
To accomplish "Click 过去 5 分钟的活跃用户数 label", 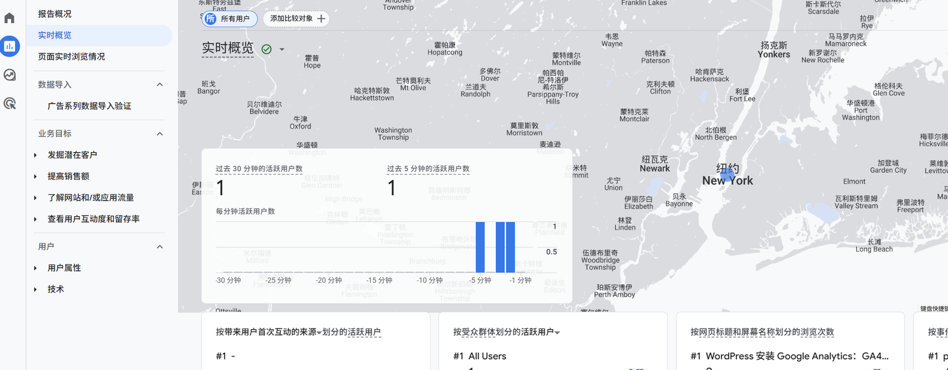I will (x=428, y=169).
